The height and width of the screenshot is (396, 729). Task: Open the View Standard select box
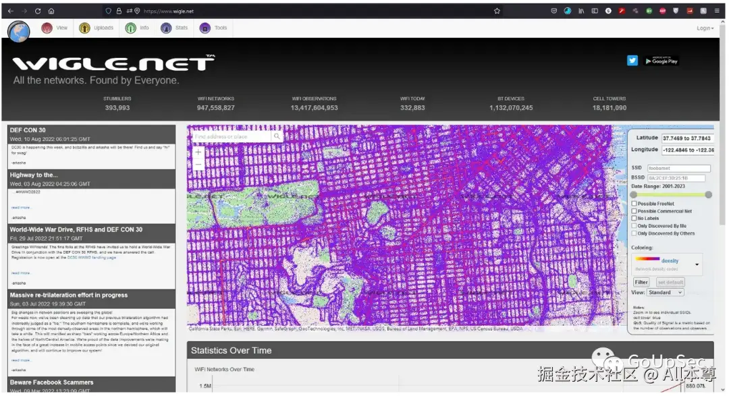pos(665,292)
